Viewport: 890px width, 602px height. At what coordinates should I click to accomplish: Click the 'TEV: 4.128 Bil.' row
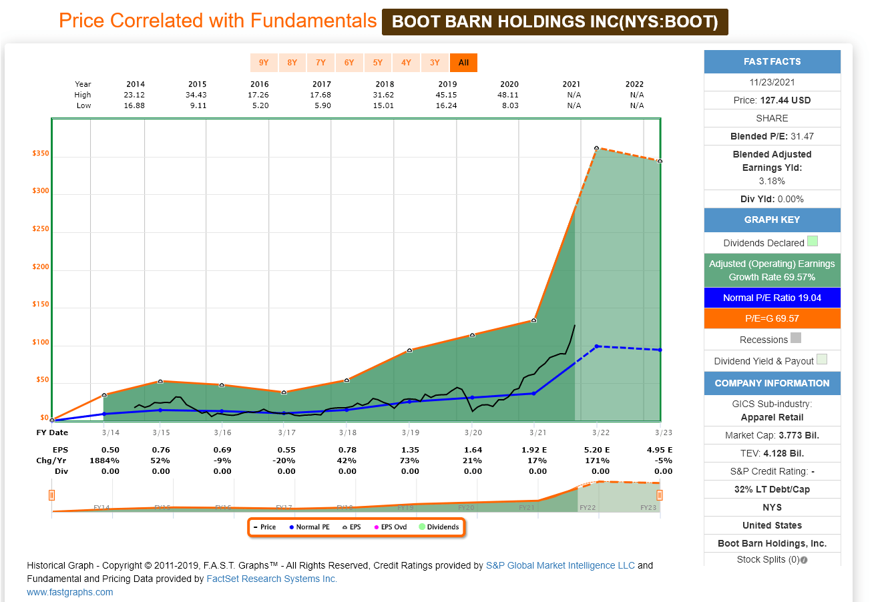click(x=772, y=453)
